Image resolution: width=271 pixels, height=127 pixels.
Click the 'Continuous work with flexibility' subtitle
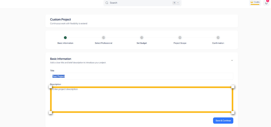69,24
